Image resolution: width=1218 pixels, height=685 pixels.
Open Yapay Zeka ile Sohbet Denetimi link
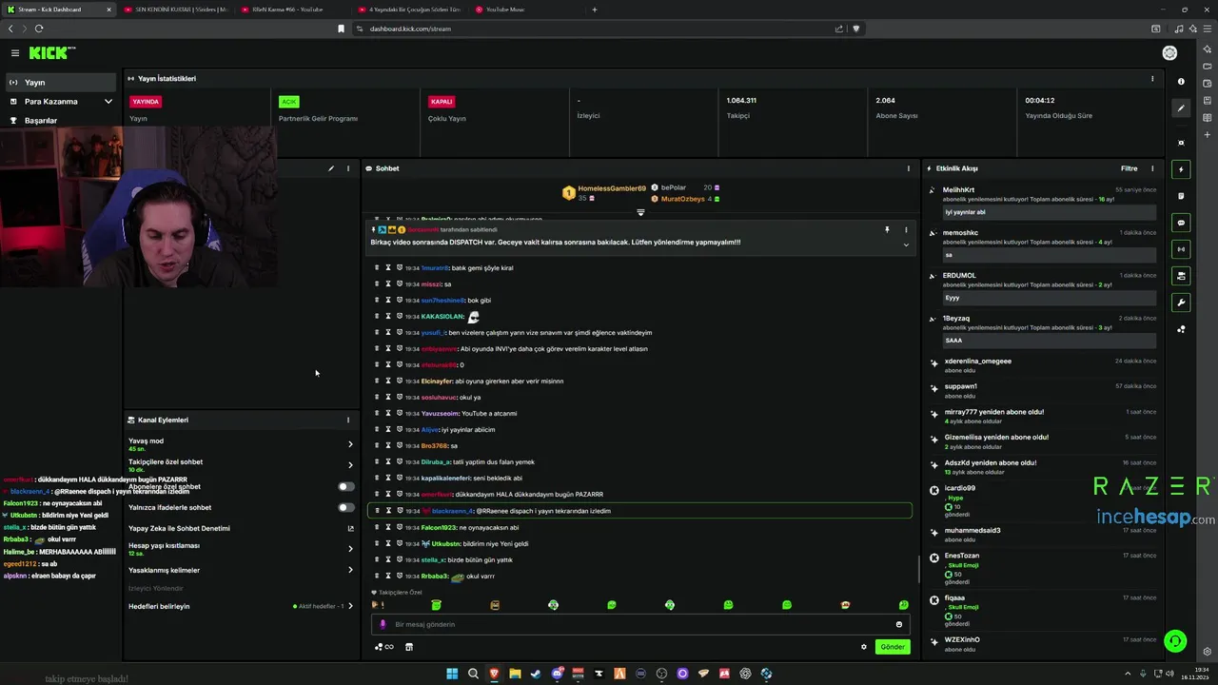point(241,528)
